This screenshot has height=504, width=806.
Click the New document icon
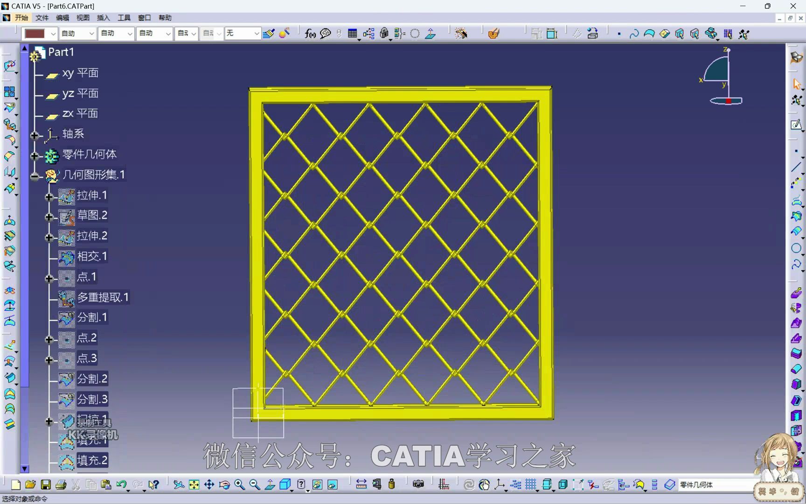tap(15, 485)
